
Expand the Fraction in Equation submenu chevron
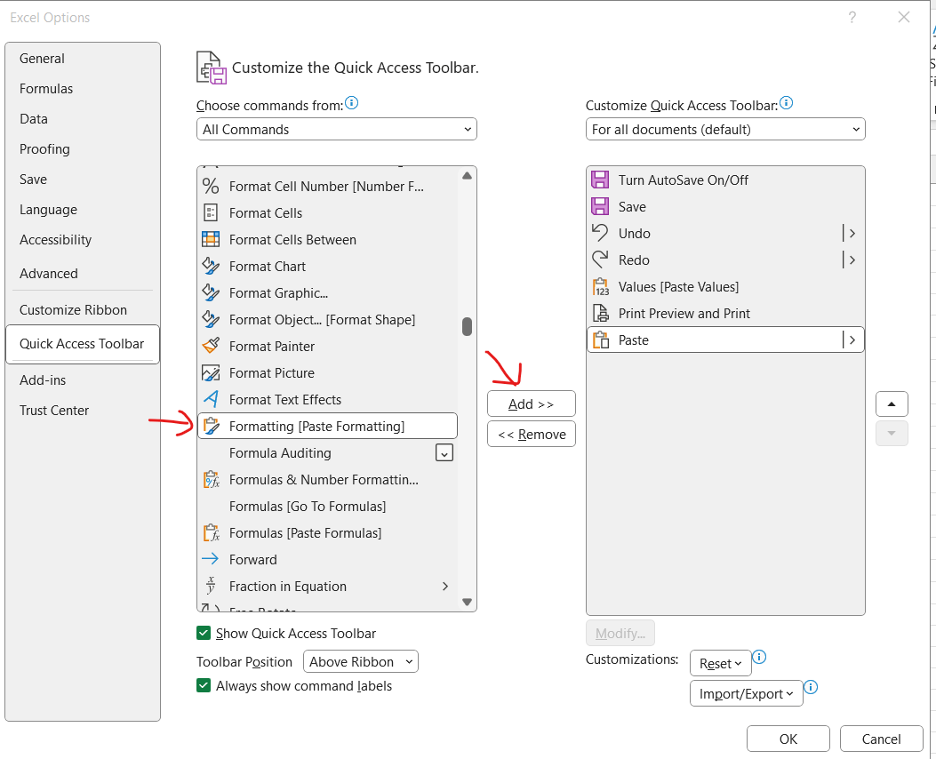pos(444,586)
